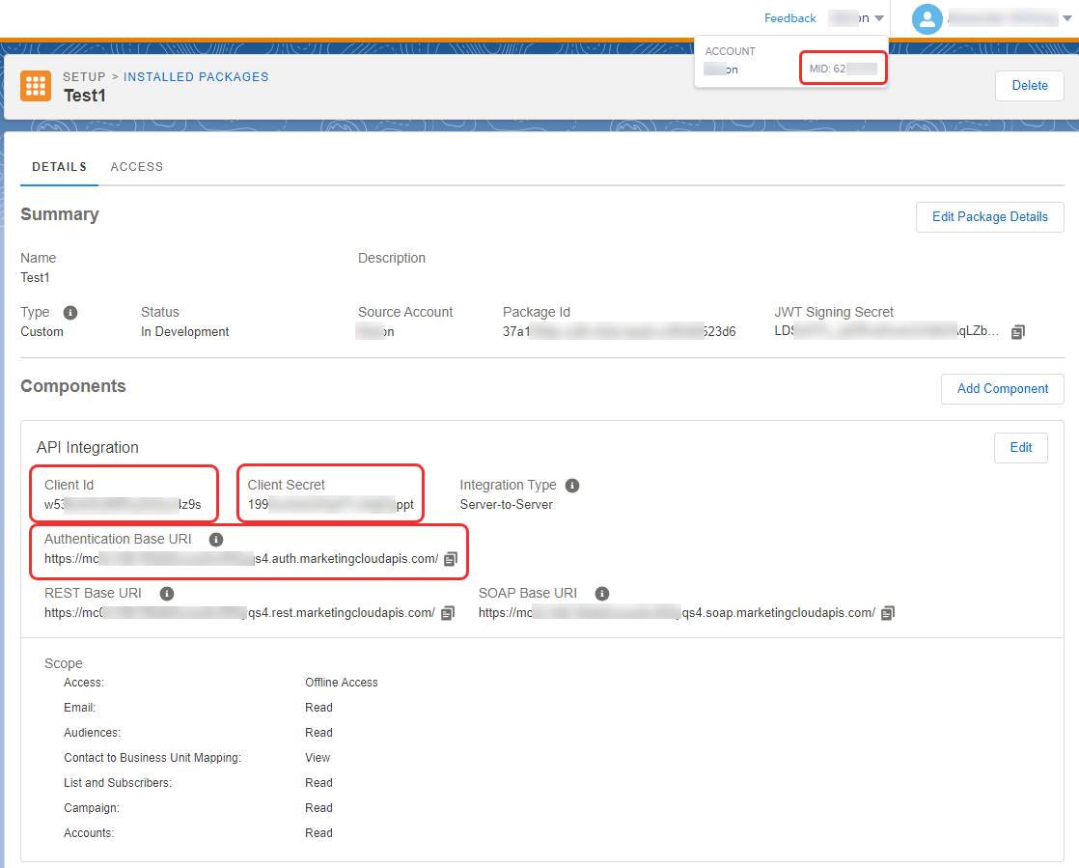The height and width of the screenshot is (868, 1079).
Task: Click the 'Custom' type value
Action: click(x=41, y=332)
